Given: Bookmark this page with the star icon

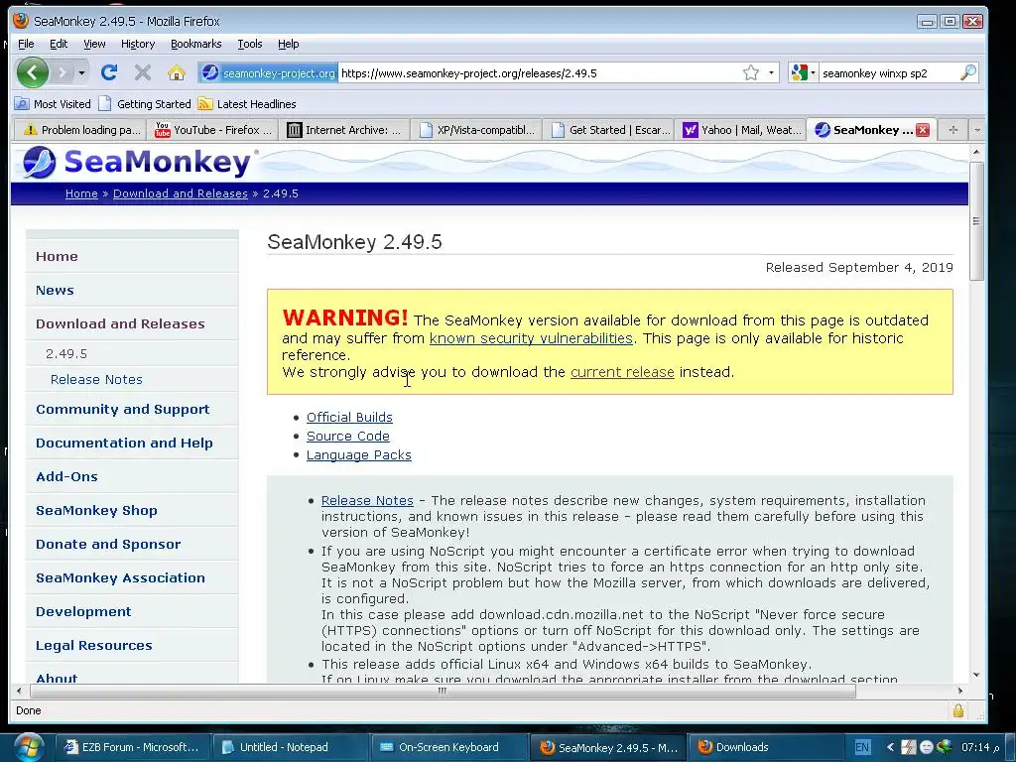Looking at the screenshot, I should [750, 72].
